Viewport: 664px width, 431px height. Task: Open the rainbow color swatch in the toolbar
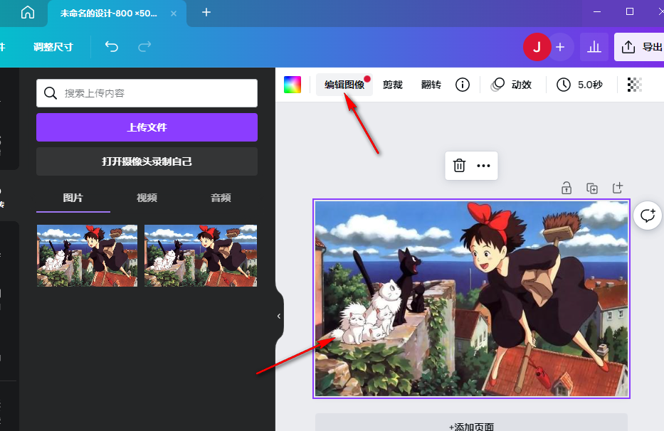294,84
